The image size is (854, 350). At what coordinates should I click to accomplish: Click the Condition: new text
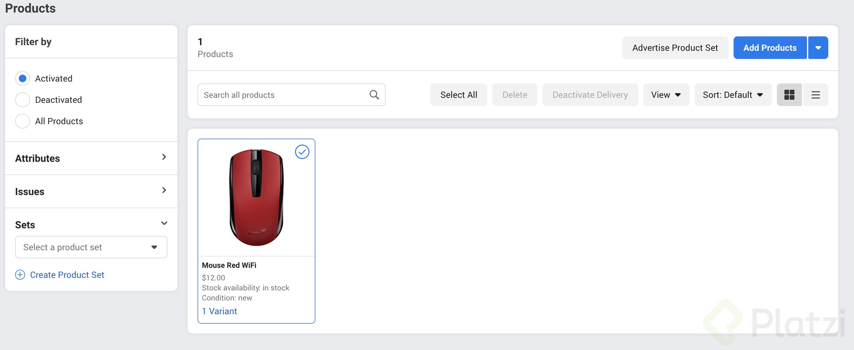[227, 298]
